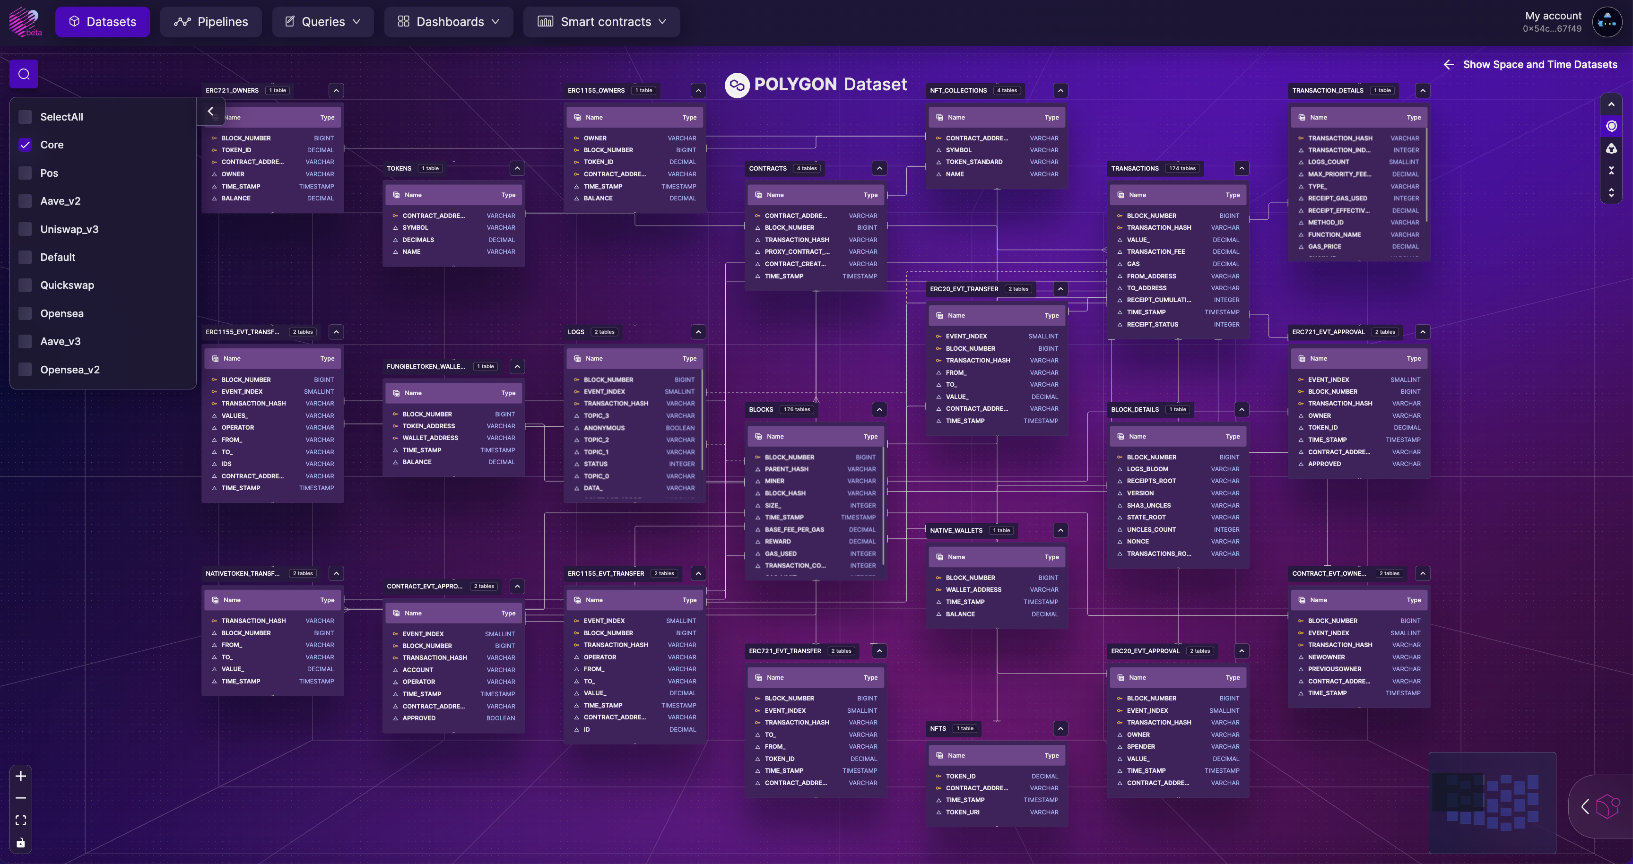This screenshot has height=864, width=1633.
Task: Zoom in with the plus icon
Action: point(21,776)
